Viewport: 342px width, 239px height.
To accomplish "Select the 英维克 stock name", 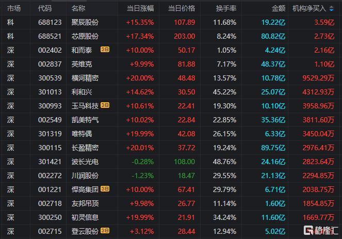I will [82, 64].
